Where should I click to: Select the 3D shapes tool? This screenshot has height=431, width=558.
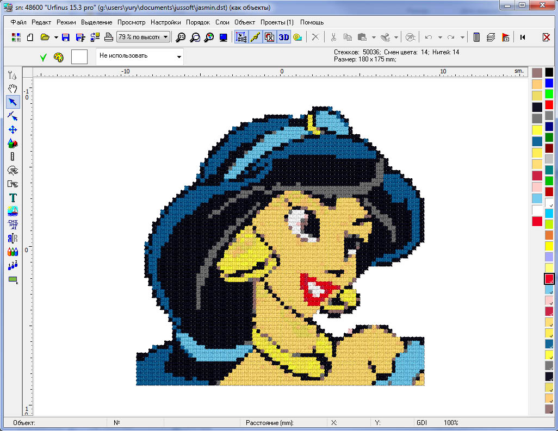pos(13,143)
